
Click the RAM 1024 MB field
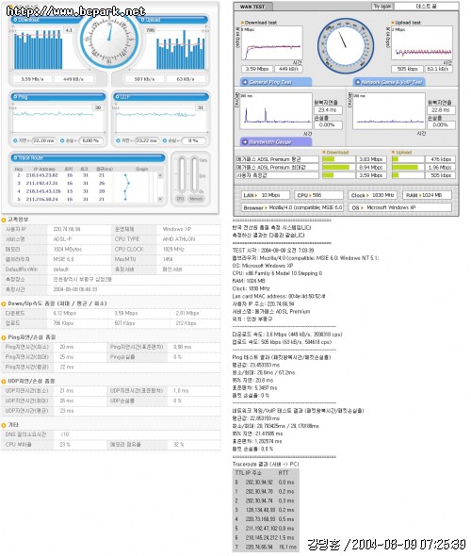pos(427,195)
